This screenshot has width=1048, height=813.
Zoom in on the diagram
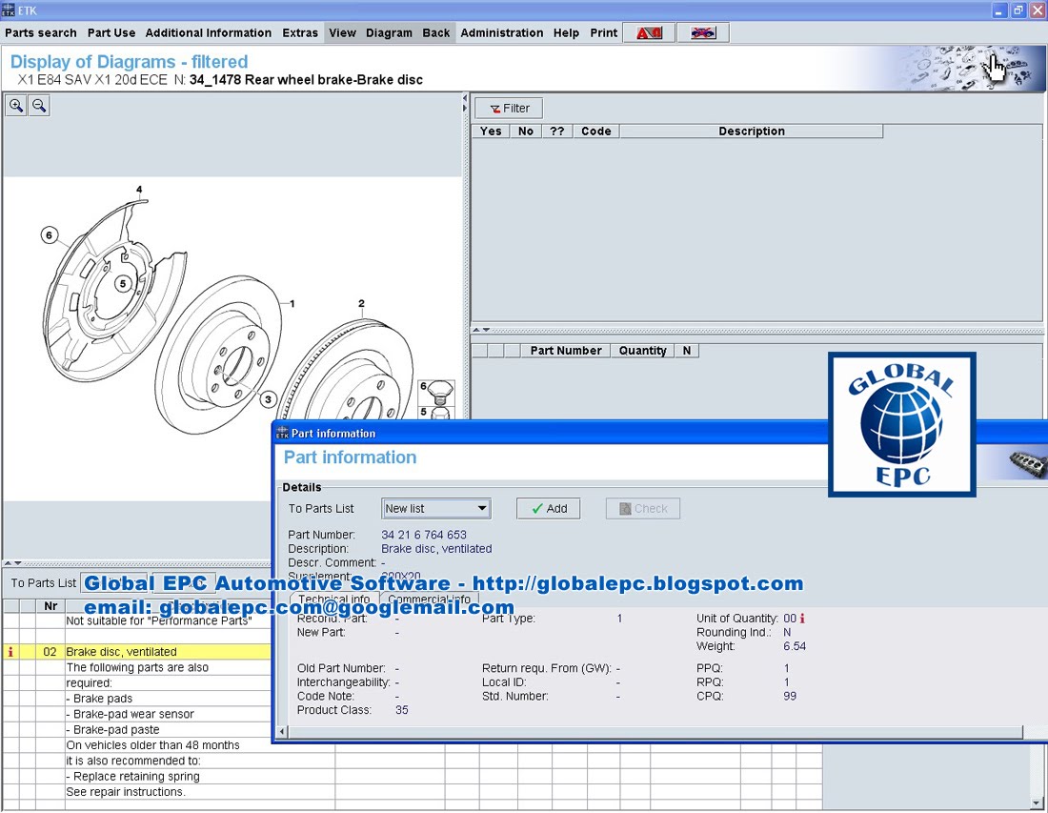pos(16,106)
